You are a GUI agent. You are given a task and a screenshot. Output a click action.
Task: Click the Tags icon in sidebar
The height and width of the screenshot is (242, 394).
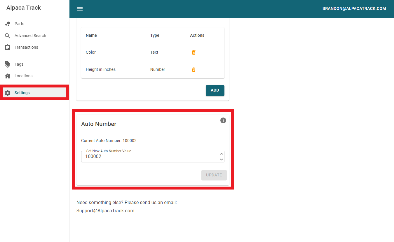[x=8, y=64]
